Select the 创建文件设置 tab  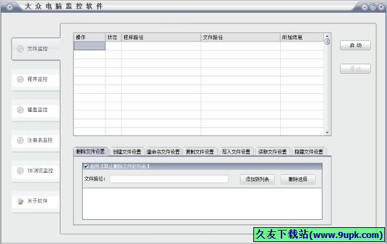(127, 152)
